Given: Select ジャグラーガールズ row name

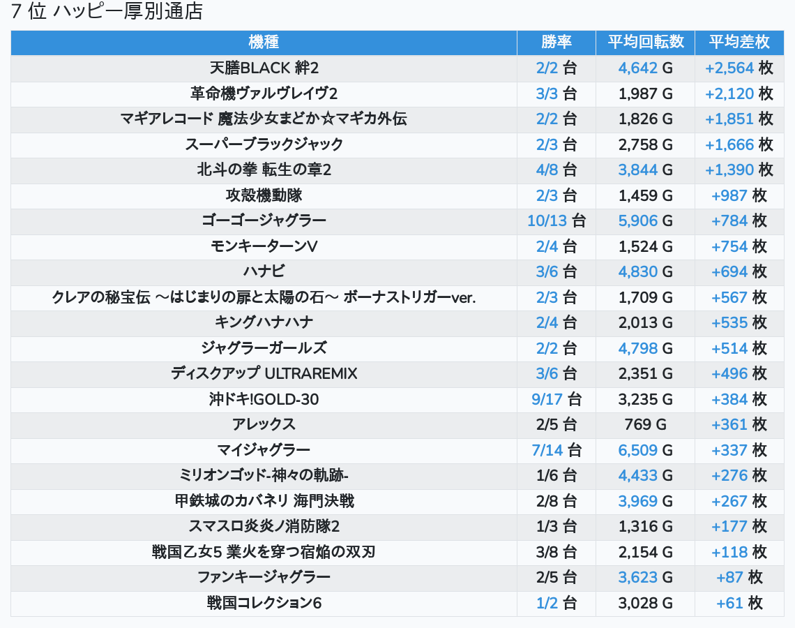Looking at the screenshot, I should point(264,348).
